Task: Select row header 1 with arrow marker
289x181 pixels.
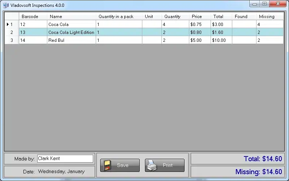Action: [12, 24]
